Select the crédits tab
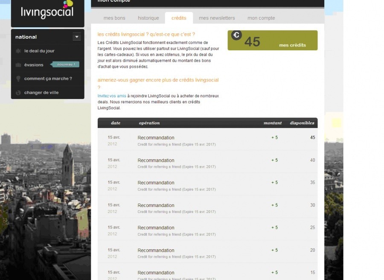Screen dimensions: 384x280 [x=179, y=18]
